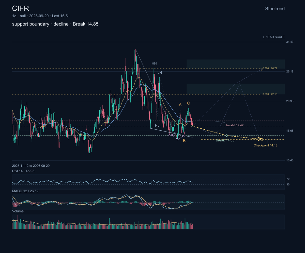Image resolution: width=305 pixels, height=253 pixels.
Task: Click the wave label A
Action: pyautogui.click(x=180, y=105)
